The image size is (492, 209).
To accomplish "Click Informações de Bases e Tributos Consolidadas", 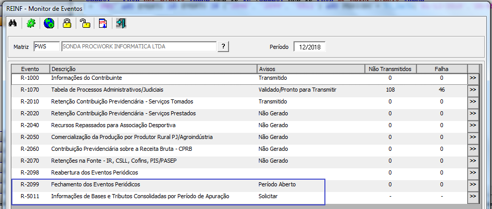I will [140, 196].
